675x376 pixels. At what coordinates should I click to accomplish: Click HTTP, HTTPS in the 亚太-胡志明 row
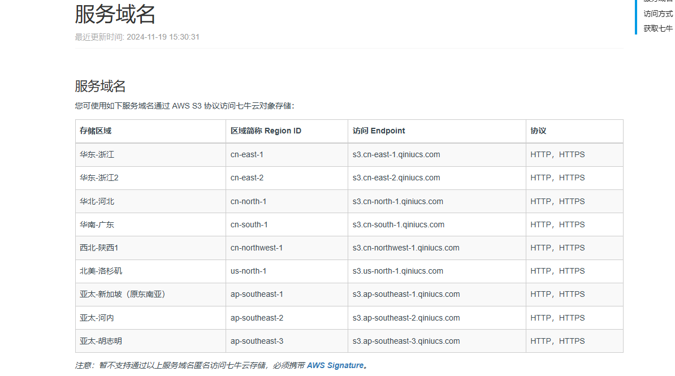pos(557,341)
